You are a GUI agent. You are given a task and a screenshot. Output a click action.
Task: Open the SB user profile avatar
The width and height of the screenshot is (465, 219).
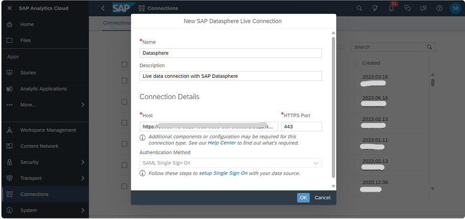coord(455,8)
